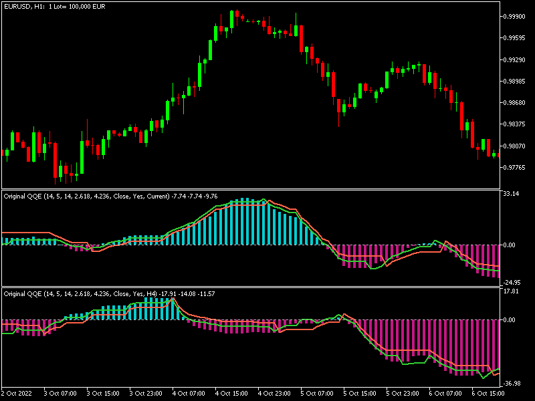Select the 17.81 scale value in H4 window

[511, 291]
